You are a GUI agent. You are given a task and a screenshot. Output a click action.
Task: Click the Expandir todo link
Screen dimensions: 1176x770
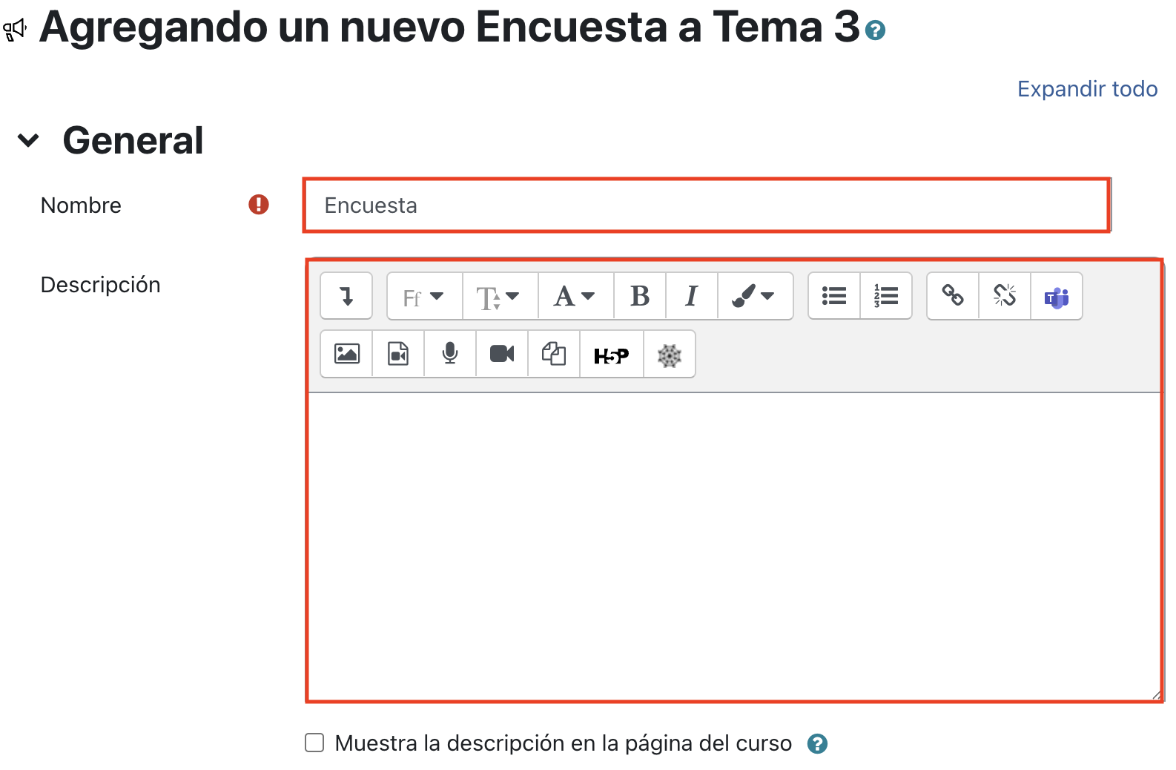click(x=1087, y=89)
